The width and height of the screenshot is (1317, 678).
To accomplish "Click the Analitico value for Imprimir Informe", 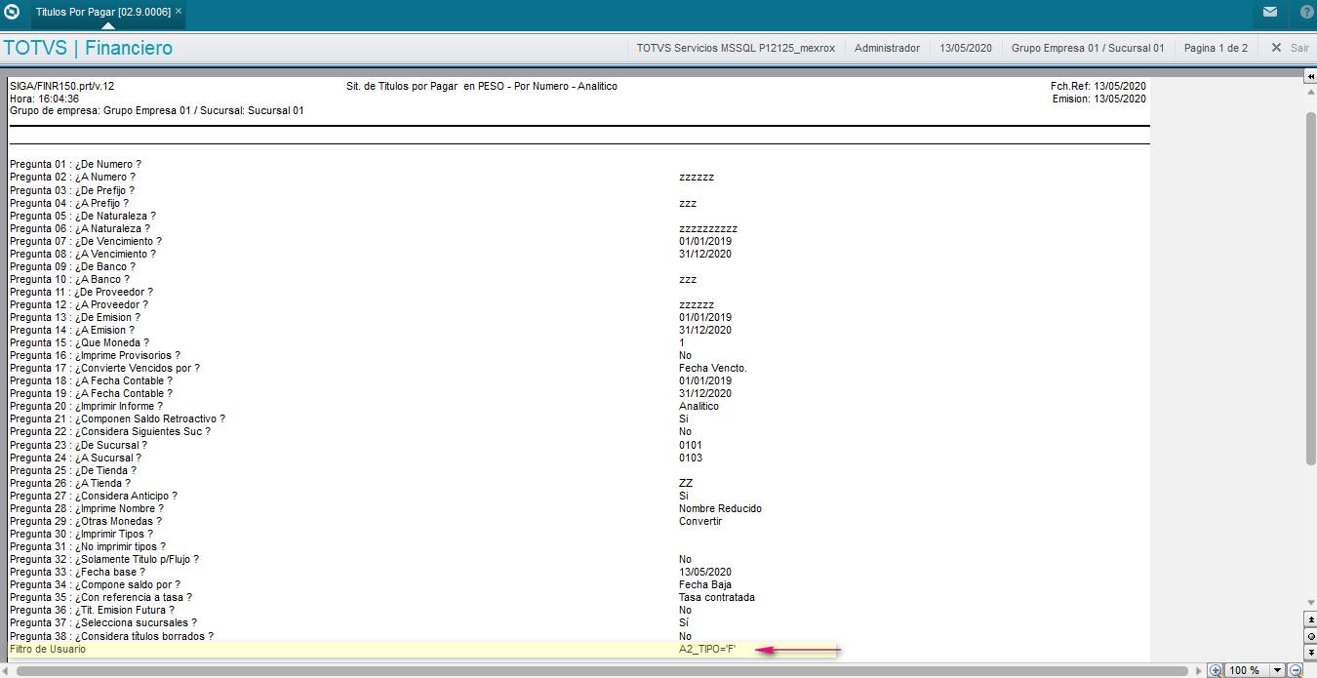I will (x=698, y=406).
